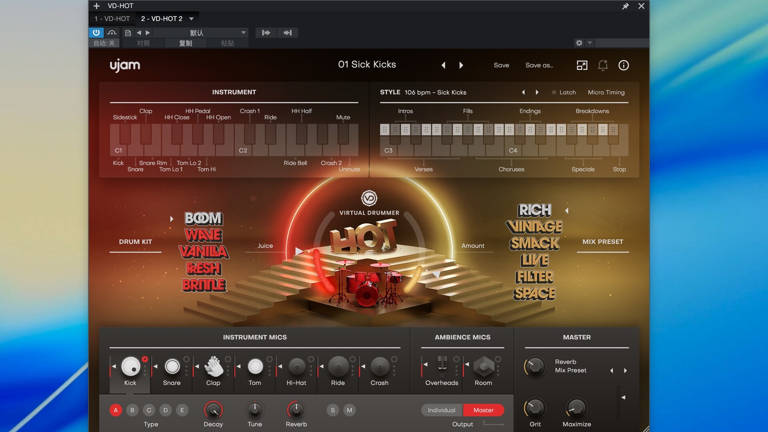Image resolution: width=768 pixels, height=432 pixels.
Task: Click the preset file document icon
Action: point(128,33)
